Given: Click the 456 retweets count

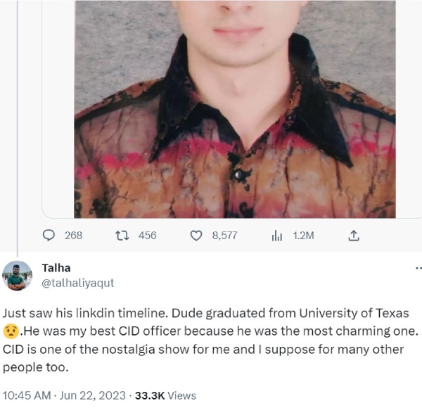Looking at the screenshot, I should pyautogui.click(x=147, y=236).
